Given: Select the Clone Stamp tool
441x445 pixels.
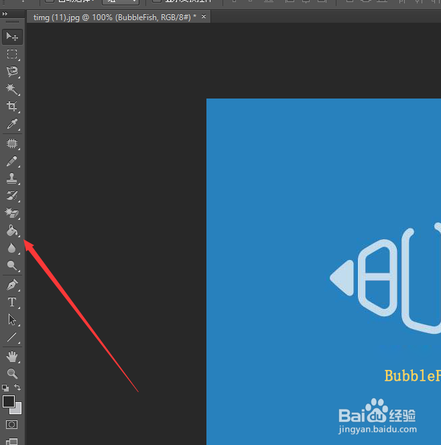Looking at the screenshot, I should [x=12, y=178].
